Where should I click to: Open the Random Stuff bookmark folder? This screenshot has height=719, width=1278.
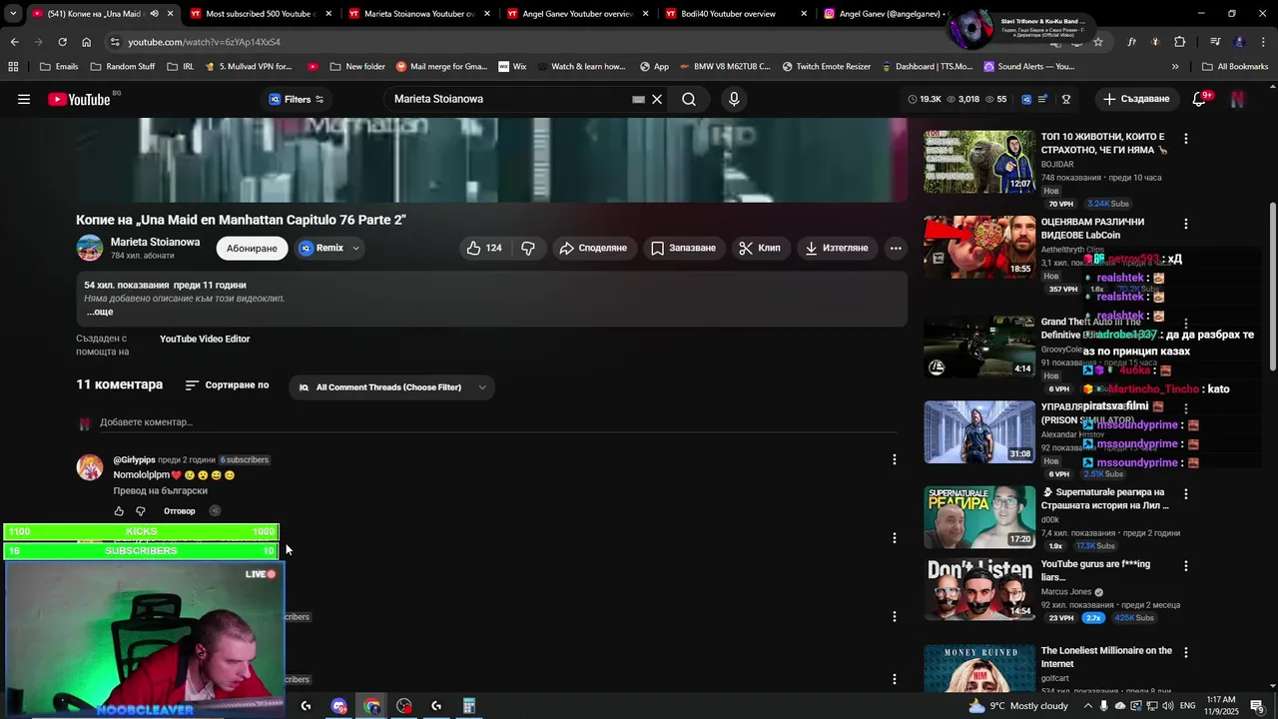click(122, 67)
